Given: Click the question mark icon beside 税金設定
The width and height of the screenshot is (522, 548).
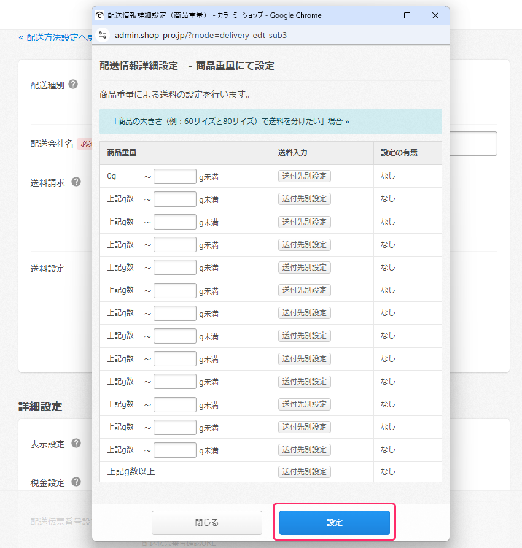Looking at the screenshot, I should coord(76,482).
